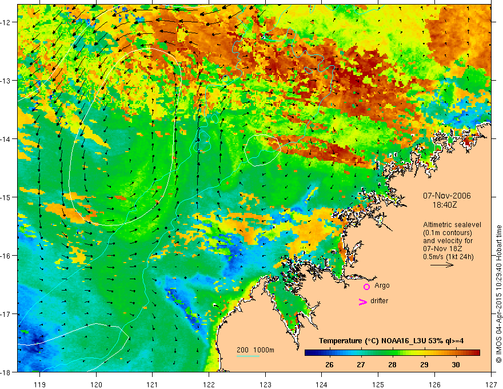
Task: Click the 121 longitude axis label
Action: tap(153, 385)
